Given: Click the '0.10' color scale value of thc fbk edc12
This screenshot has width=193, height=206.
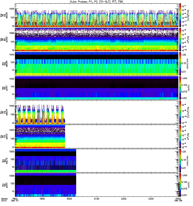Looking at the screenshot, I should (x=184, y=160).
